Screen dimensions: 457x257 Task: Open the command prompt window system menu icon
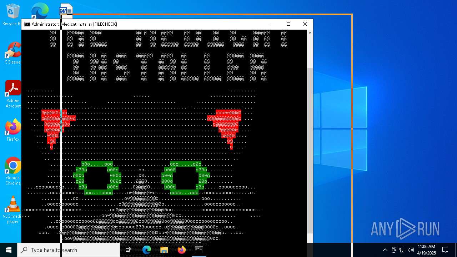coord(27,24)
